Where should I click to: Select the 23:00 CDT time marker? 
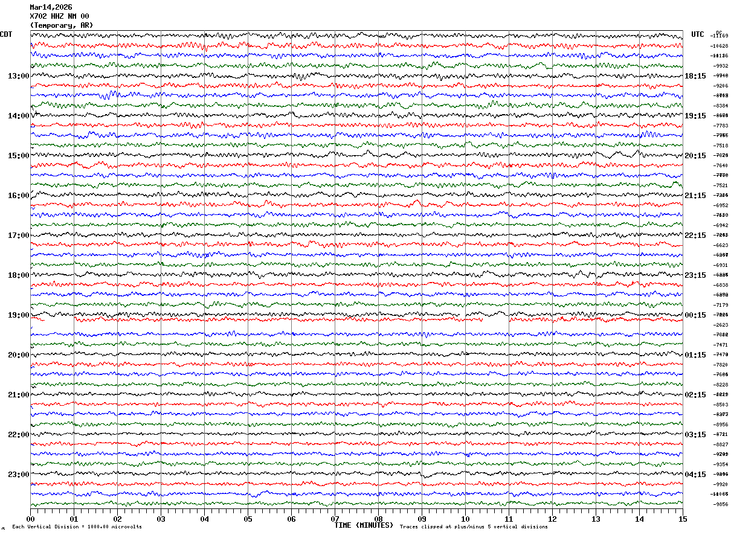point(18,475)
